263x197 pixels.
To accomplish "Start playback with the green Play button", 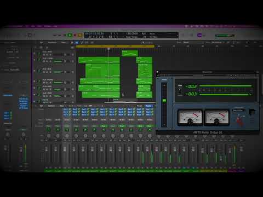I will point(70,35).
